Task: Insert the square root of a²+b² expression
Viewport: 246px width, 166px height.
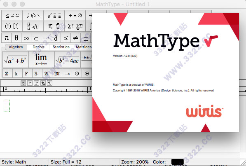Action: 16,60
